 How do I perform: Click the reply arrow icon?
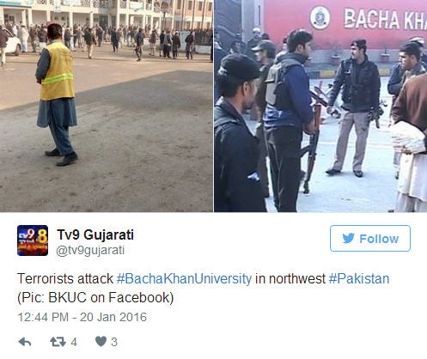point(25,342)
